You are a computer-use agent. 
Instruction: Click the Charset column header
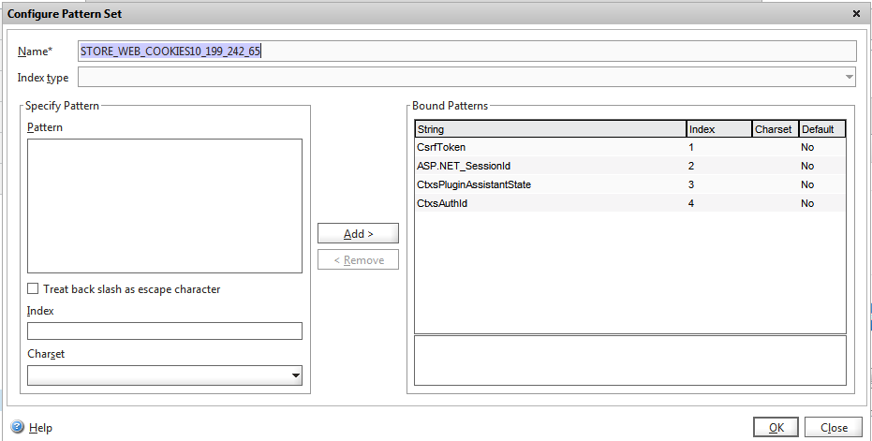coord(774,129)
